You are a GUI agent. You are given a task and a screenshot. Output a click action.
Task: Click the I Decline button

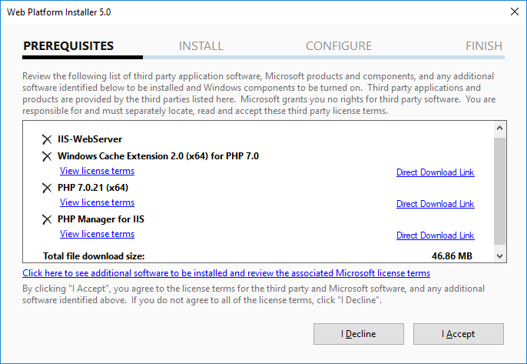coord(359,334)
